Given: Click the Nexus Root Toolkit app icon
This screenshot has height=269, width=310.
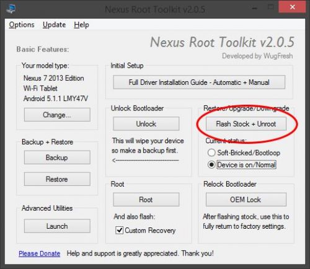Looking at the screenshot, I should (11, 9).
